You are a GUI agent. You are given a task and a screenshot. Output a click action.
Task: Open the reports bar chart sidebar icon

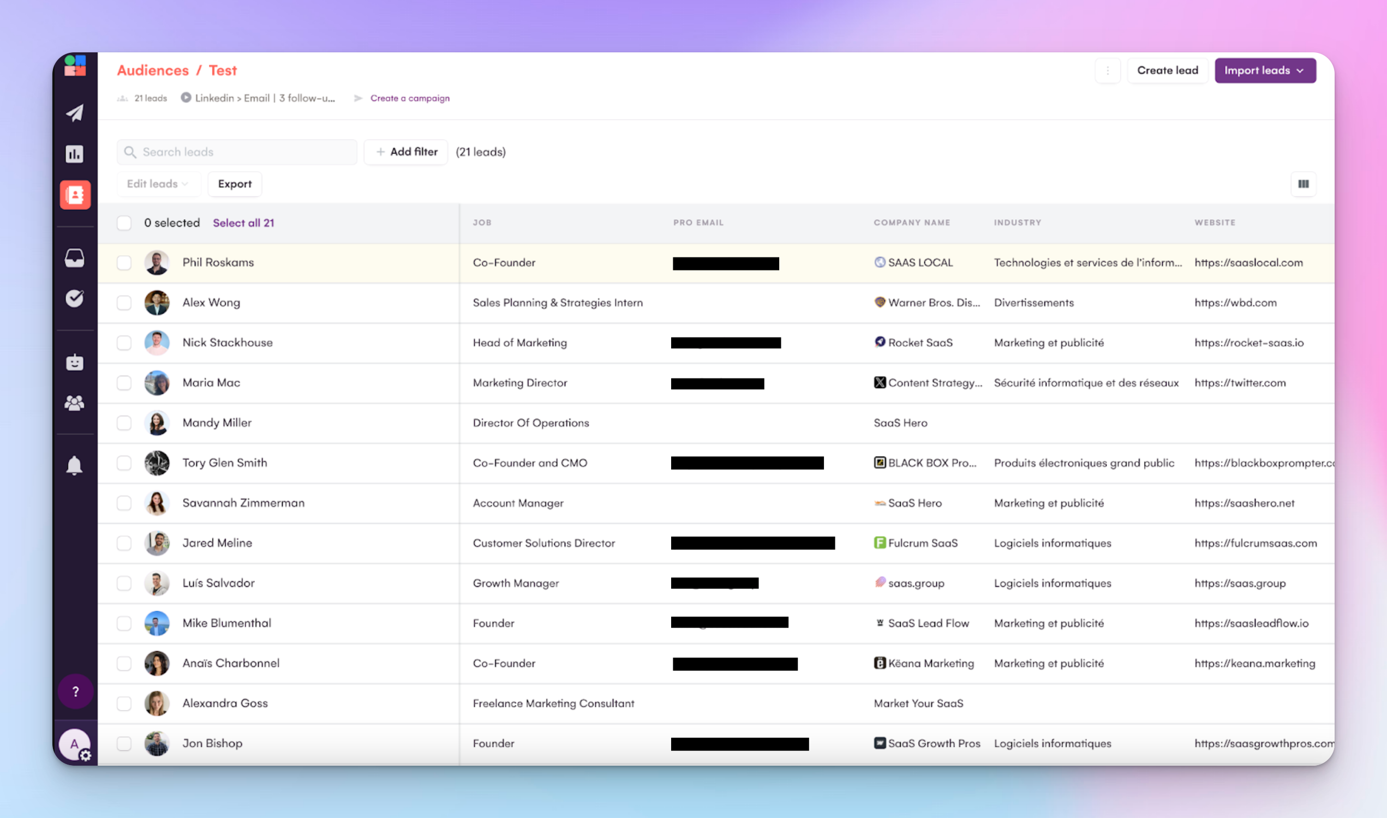(74, 154)
